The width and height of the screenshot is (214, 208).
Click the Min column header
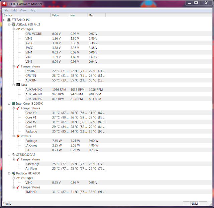[x=78, y=15]
